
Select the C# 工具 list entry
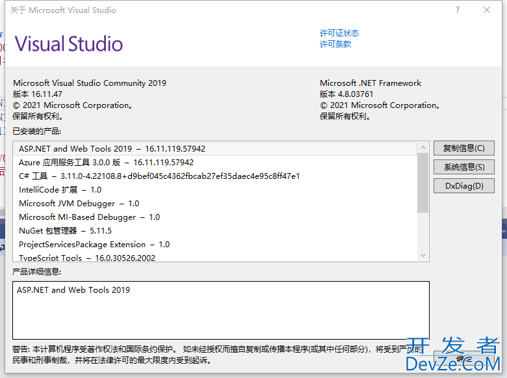point(159,176)
